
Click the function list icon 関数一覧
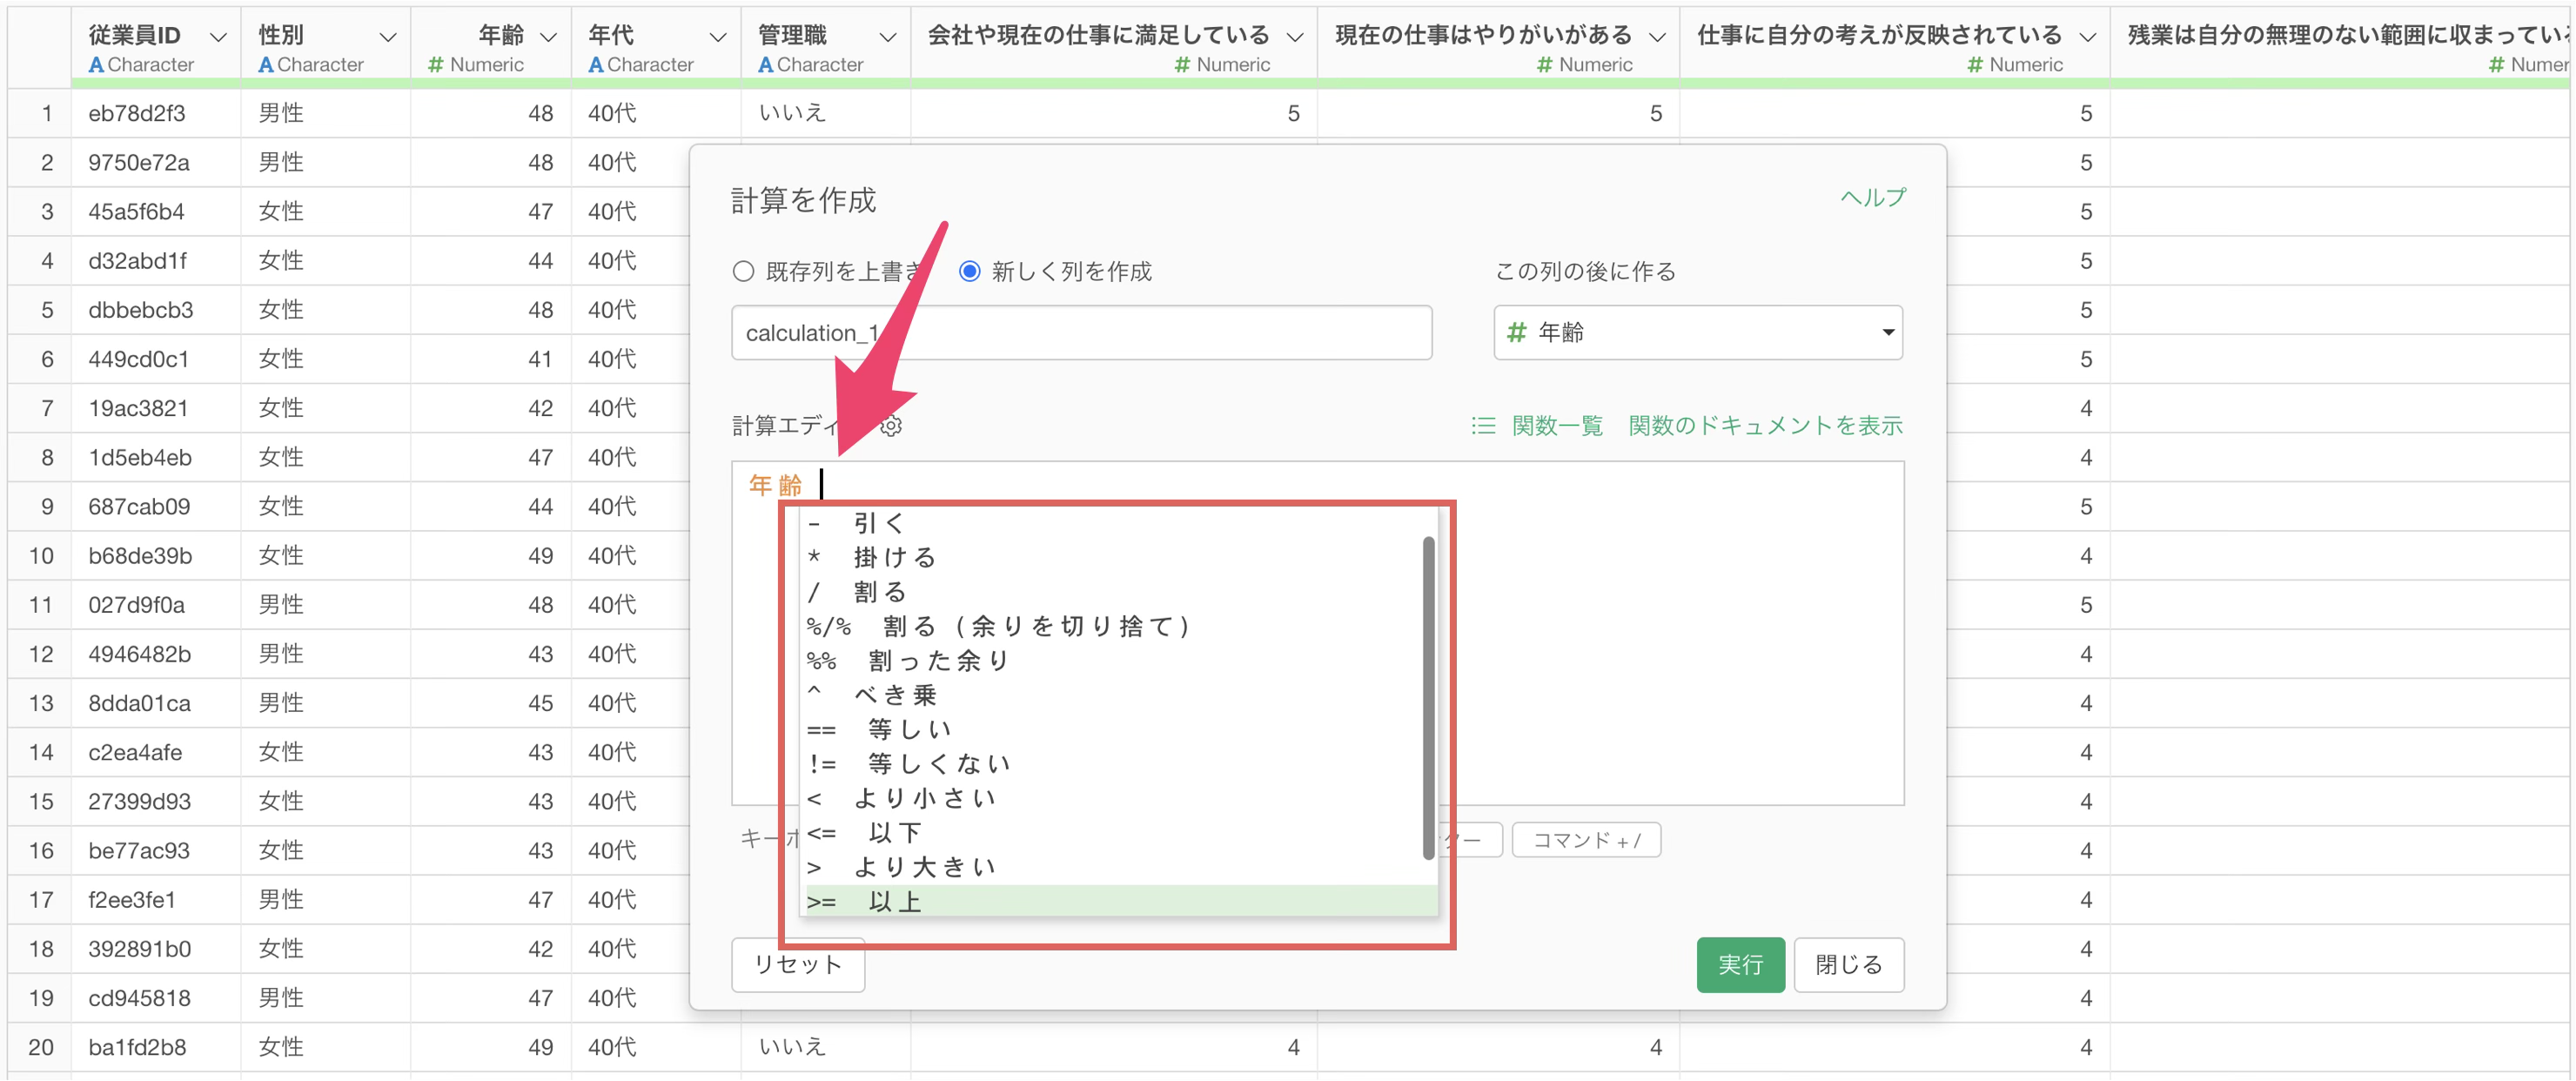point(1483,426)
